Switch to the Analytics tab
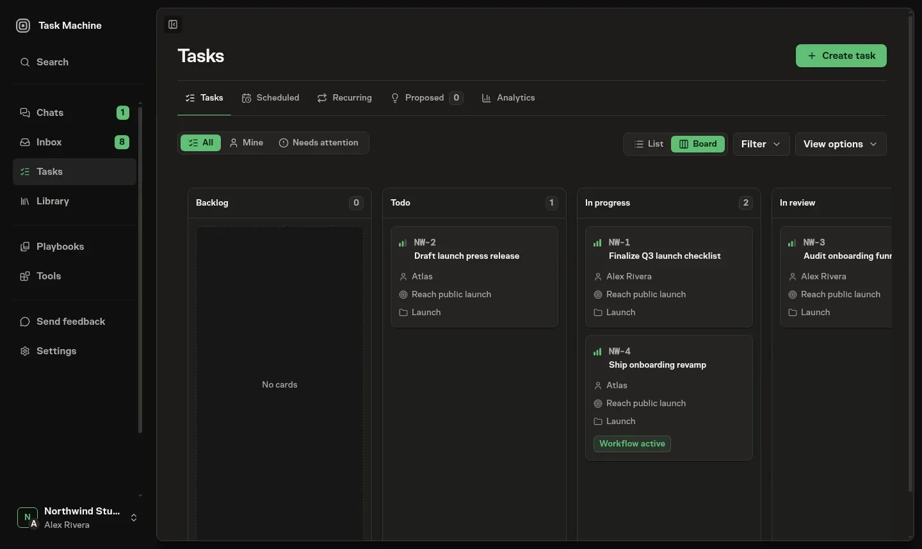922x549 pixels. tap(508, 98)
